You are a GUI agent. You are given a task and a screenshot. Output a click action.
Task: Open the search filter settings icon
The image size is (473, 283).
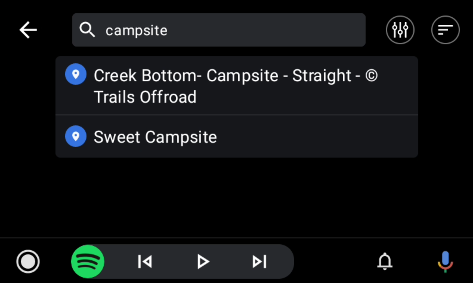(400, 30)
